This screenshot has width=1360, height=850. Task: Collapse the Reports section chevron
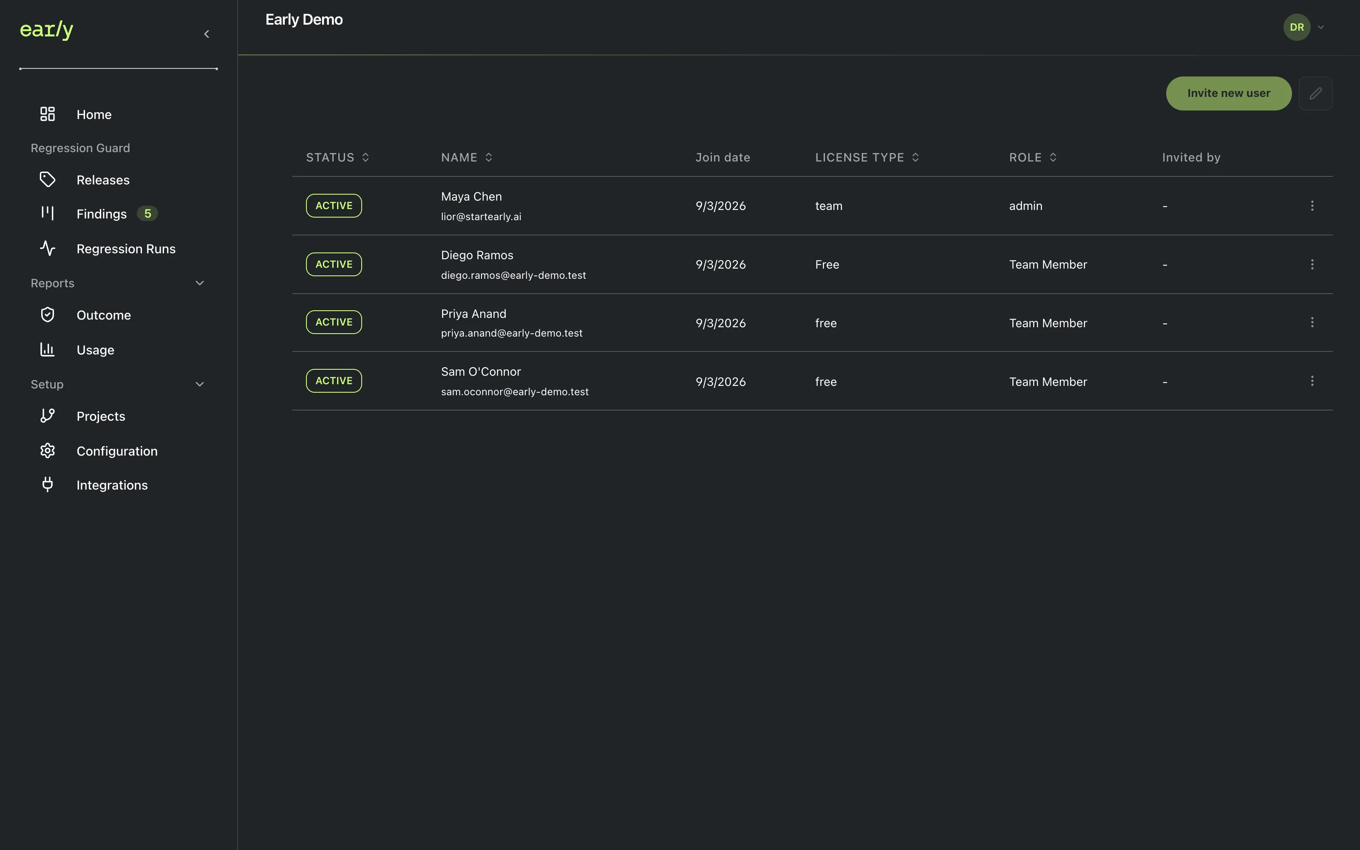199,283
